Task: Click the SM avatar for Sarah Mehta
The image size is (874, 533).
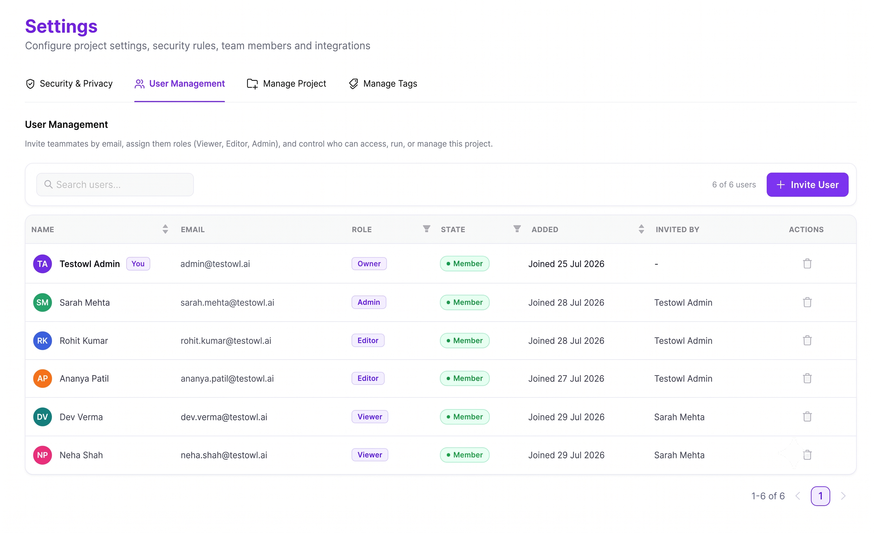Action: tap(43, 302)
